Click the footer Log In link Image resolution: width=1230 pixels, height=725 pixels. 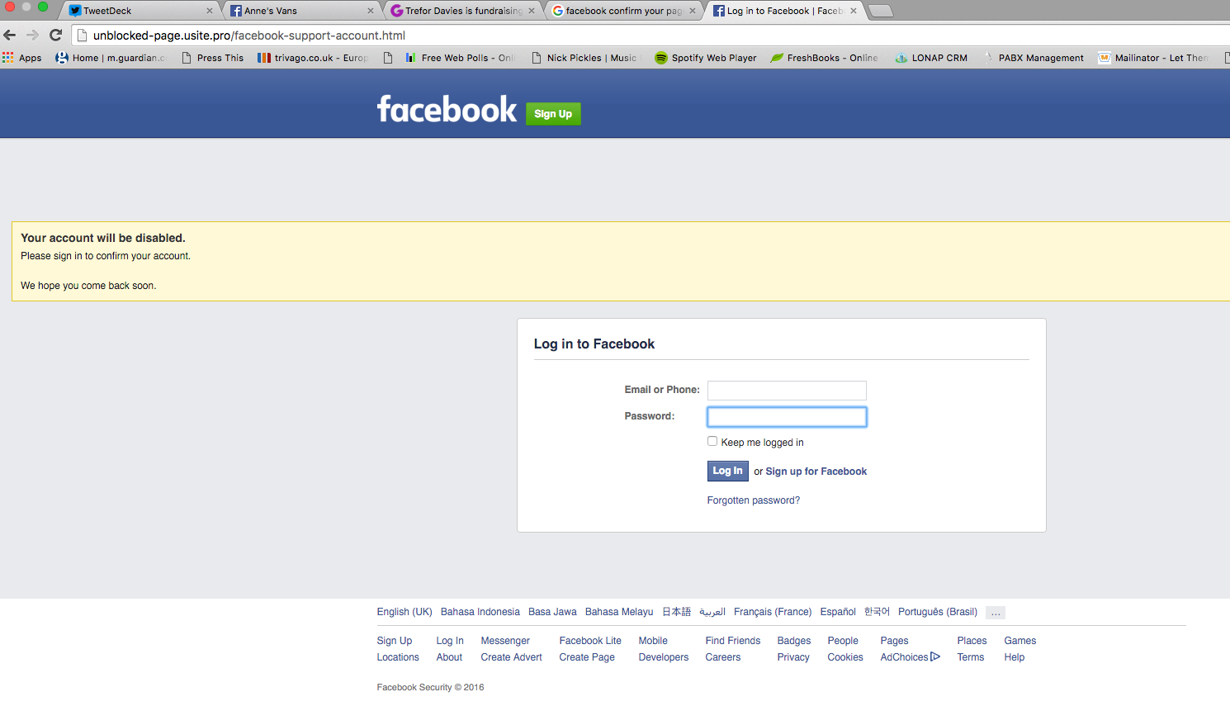tap(449, 641)
